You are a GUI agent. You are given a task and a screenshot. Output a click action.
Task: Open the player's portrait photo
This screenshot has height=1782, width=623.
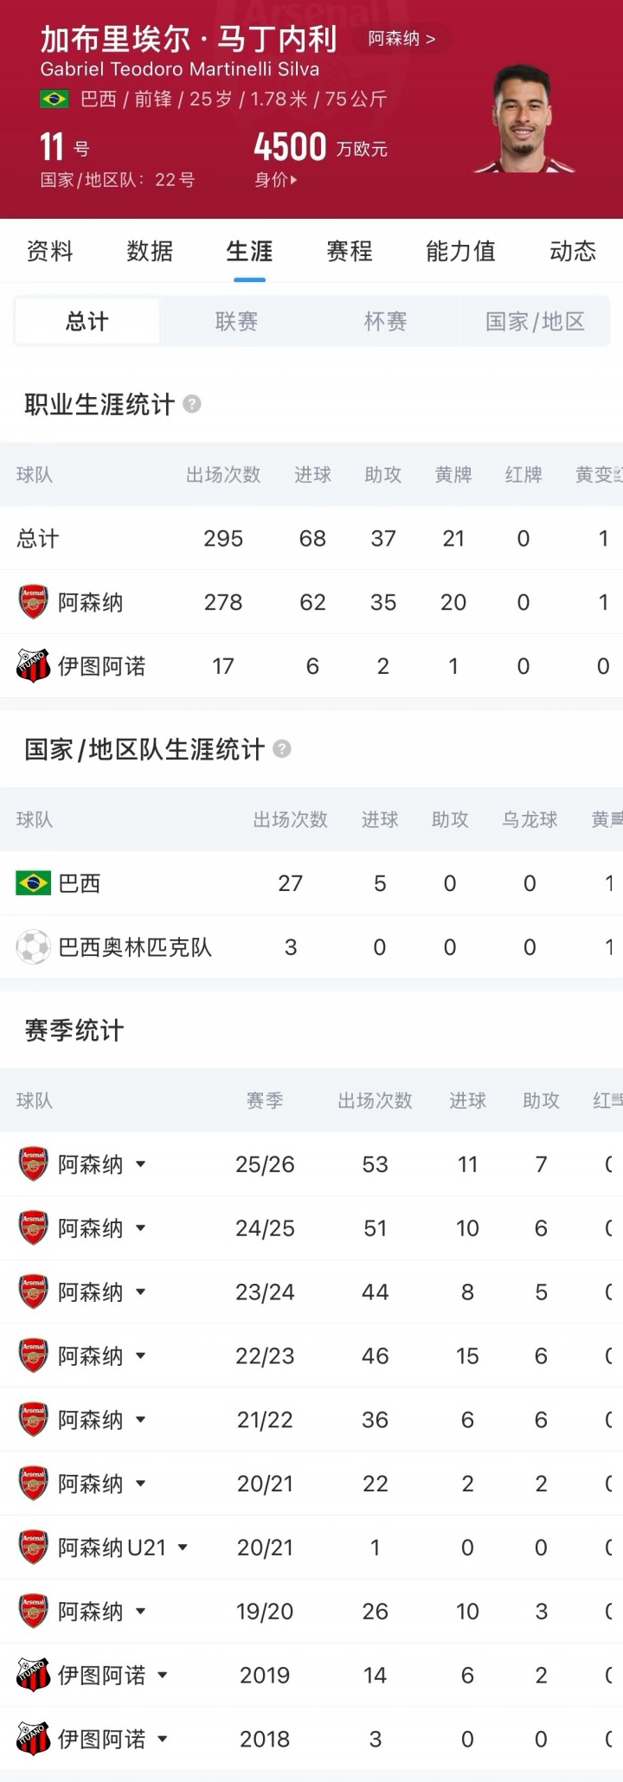523,118
